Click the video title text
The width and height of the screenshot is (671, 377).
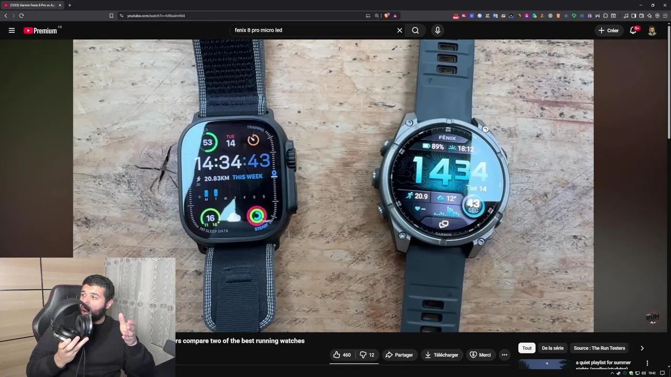click(x=240, y=341)
